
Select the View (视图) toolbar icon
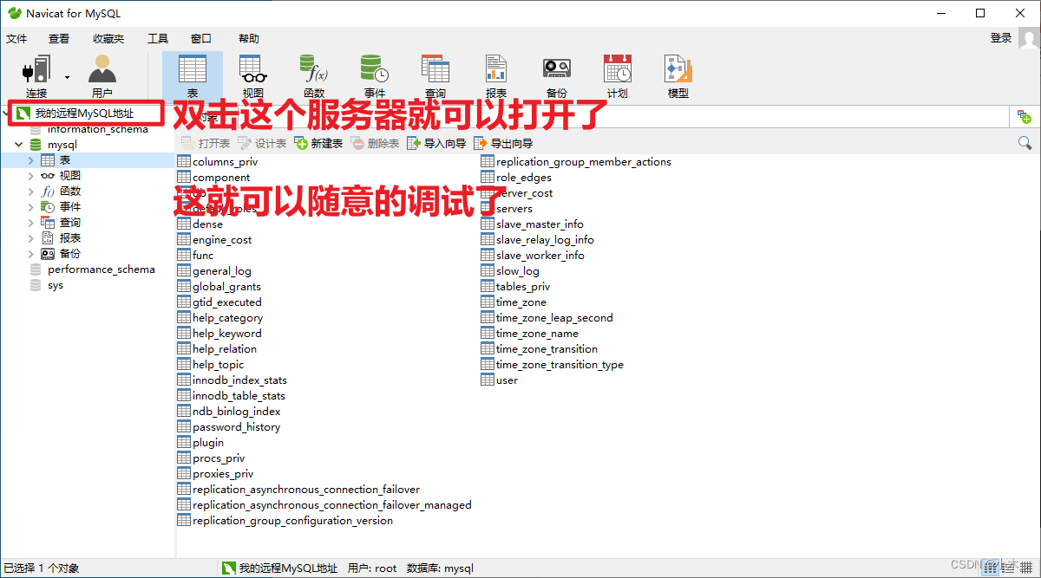click(252, 76)
